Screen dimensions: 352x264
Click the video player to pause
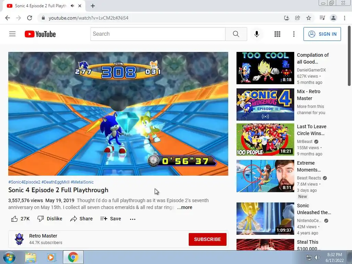pos(118,113)
